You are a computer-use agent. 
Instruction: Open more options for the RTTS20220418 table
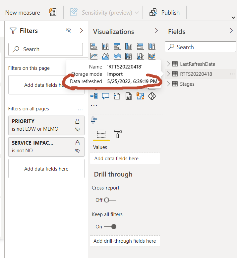coord(232,74)
